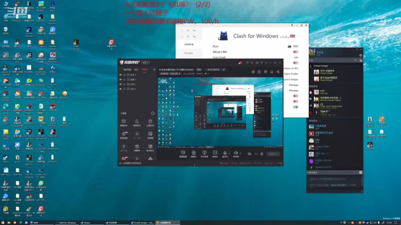Click the funnel-shaped icon in streaming app title bar
Viewport: 401px width, 225px height.
(261, 62)
